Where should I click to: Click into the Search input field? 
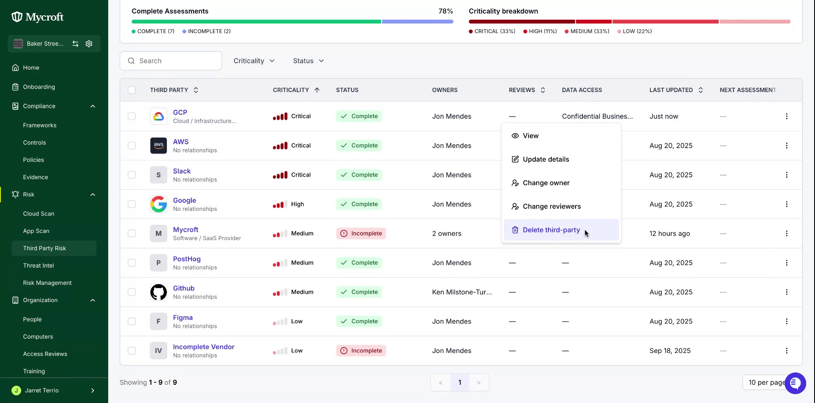click(x=171, y=61)
